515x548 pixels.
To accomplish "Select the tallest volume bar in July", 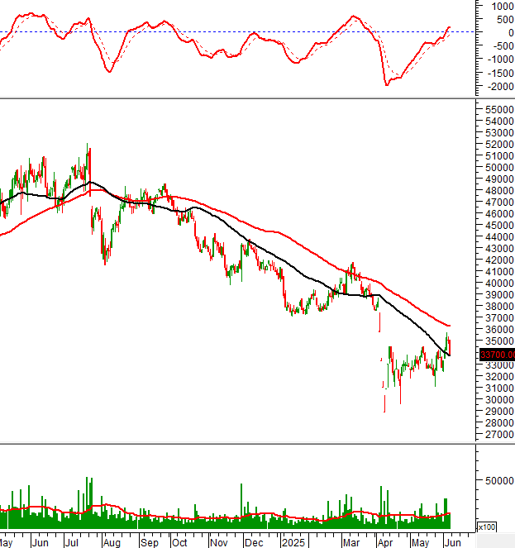I will point(88,503).
